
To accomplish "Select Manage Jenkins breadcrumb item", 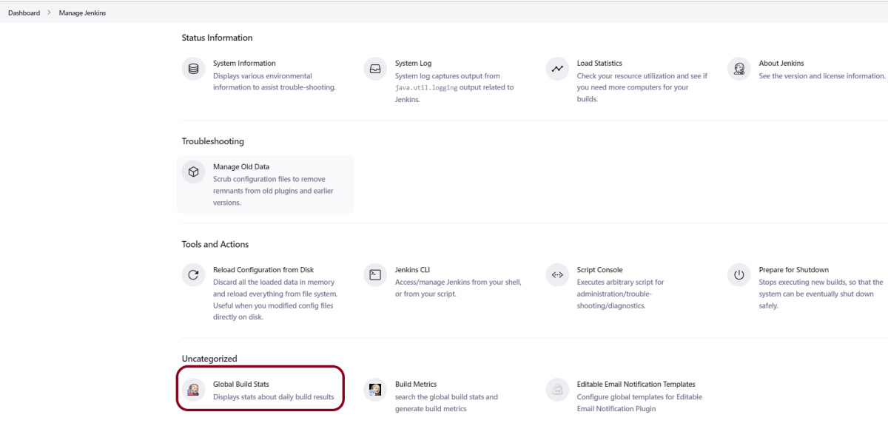I will click(x=82, y=13).
